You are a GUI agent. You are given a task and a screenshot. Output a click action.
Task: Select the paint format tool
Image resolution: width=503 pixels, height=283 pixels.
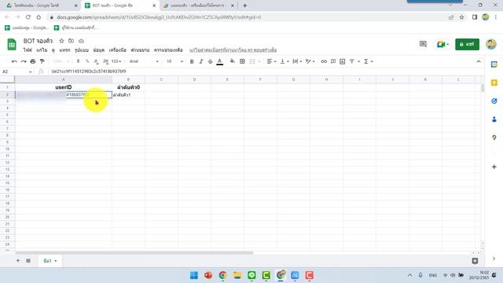coord(42,61)
